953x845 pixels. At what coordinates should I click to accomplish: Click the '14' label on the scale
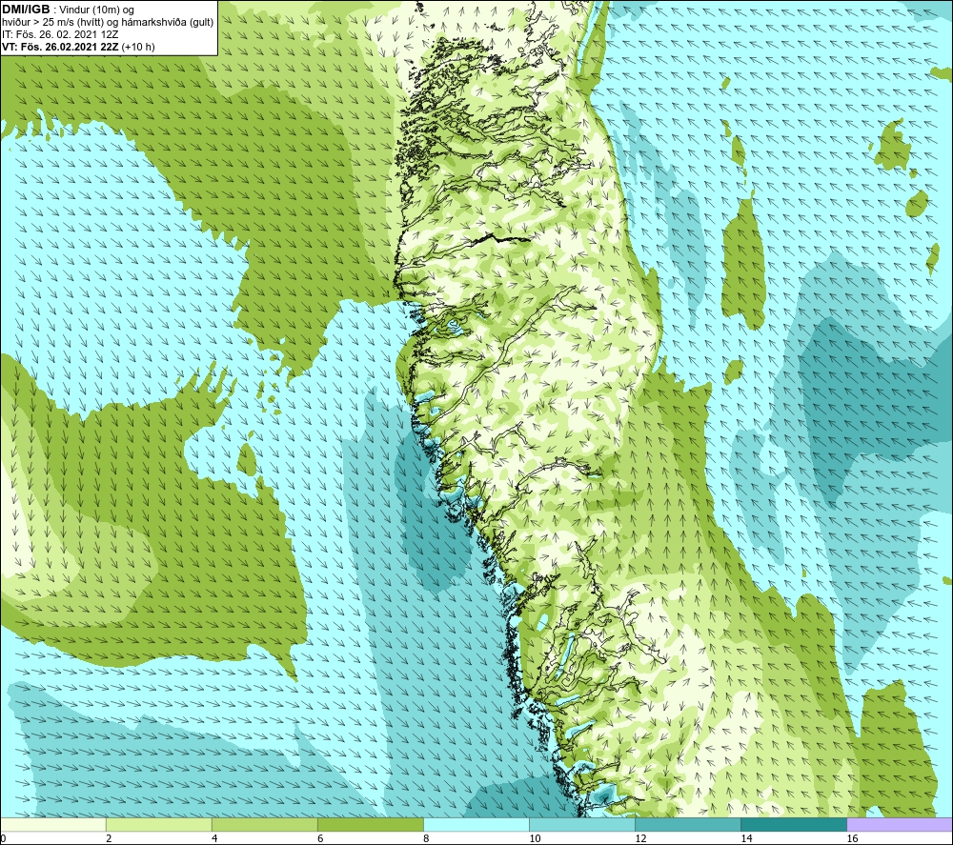click(x=746, y=838)
